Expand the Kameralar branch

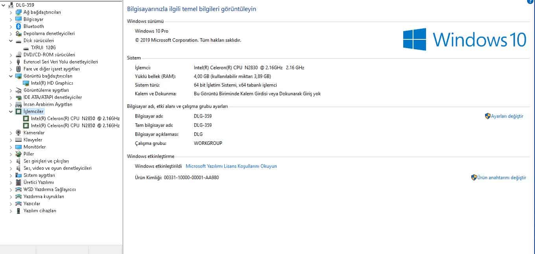(11, 133)
